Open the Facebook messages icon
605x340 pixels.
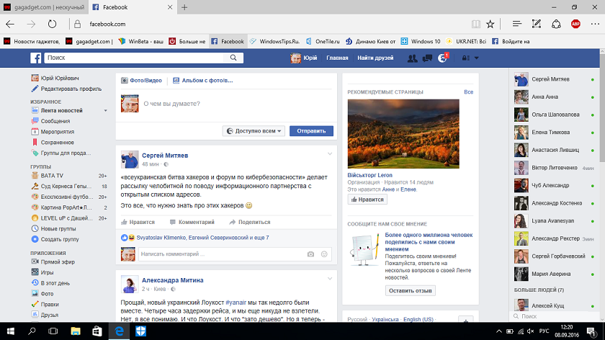click(x=427, y=58)
